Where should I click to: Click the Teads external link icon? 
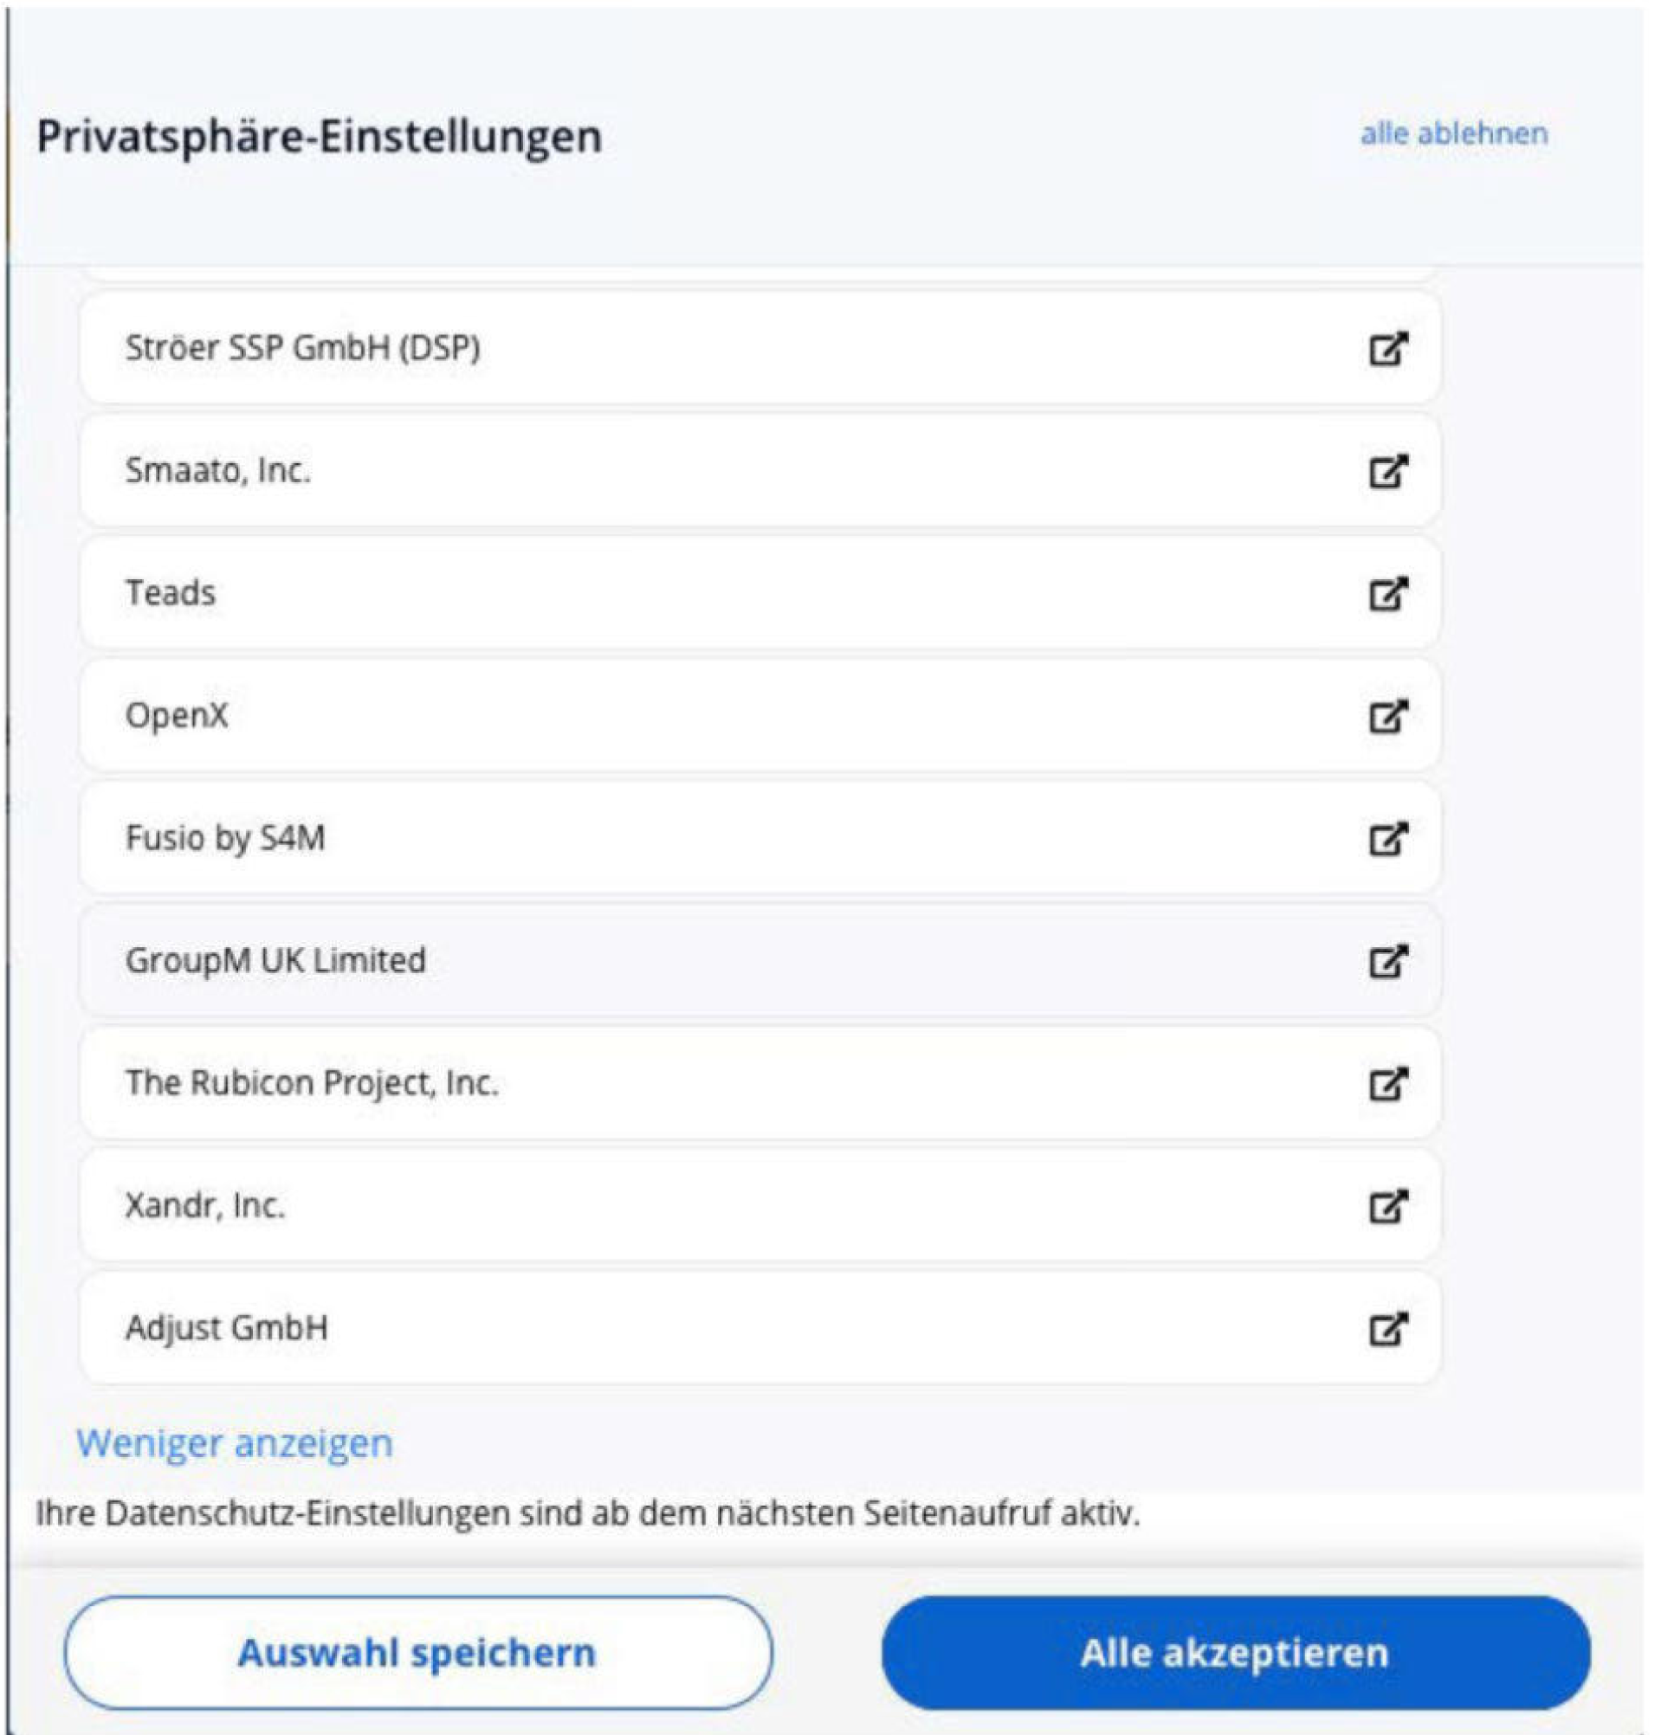click(x=1387, y=594)
